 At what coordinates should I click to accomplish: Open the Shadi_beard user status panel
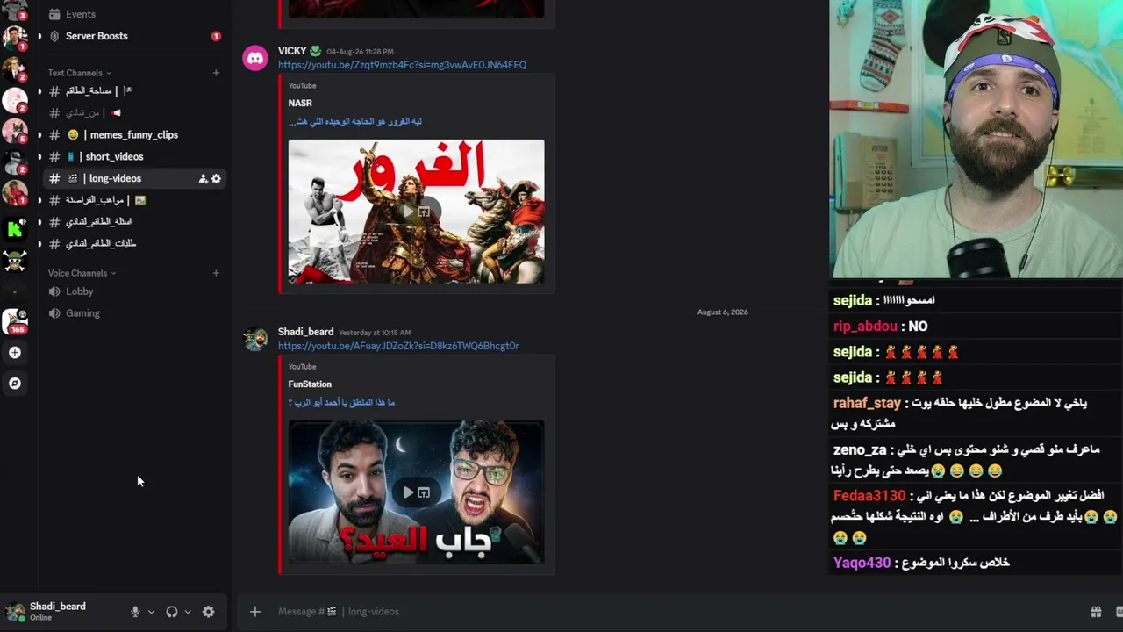click(x=46, y=611)
